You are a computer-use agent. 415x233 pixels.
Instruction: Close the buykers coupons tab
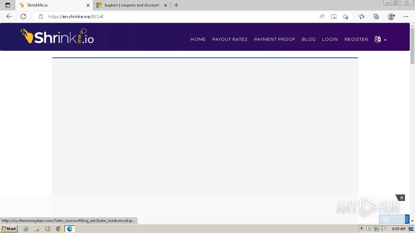(165, 5)
